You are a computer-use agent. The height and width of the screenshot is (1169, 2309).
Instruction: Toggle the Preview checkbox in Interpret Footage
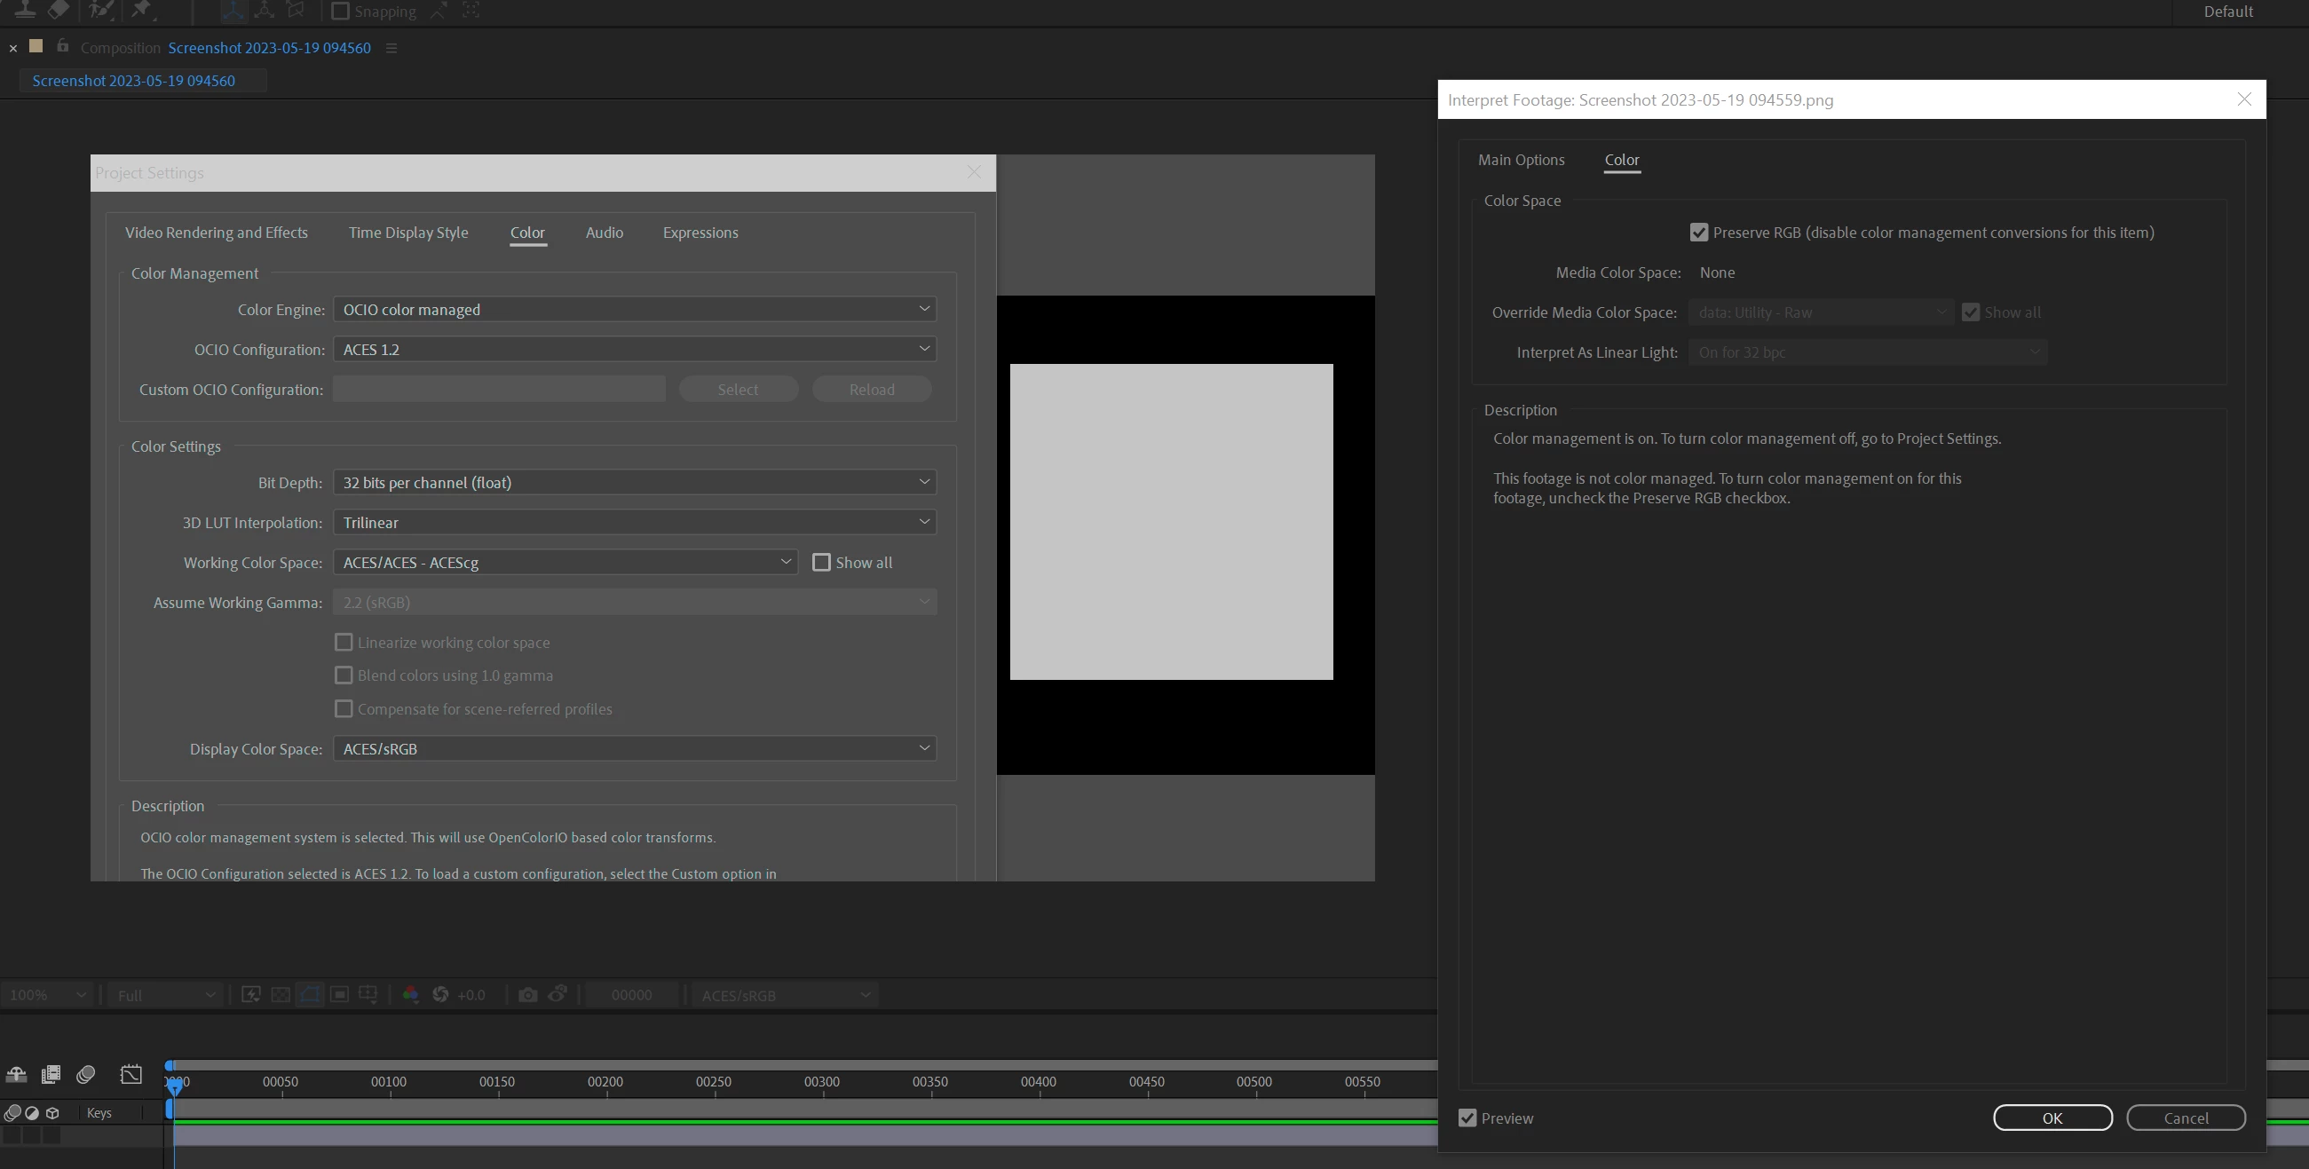[x=1467, y=1118]
